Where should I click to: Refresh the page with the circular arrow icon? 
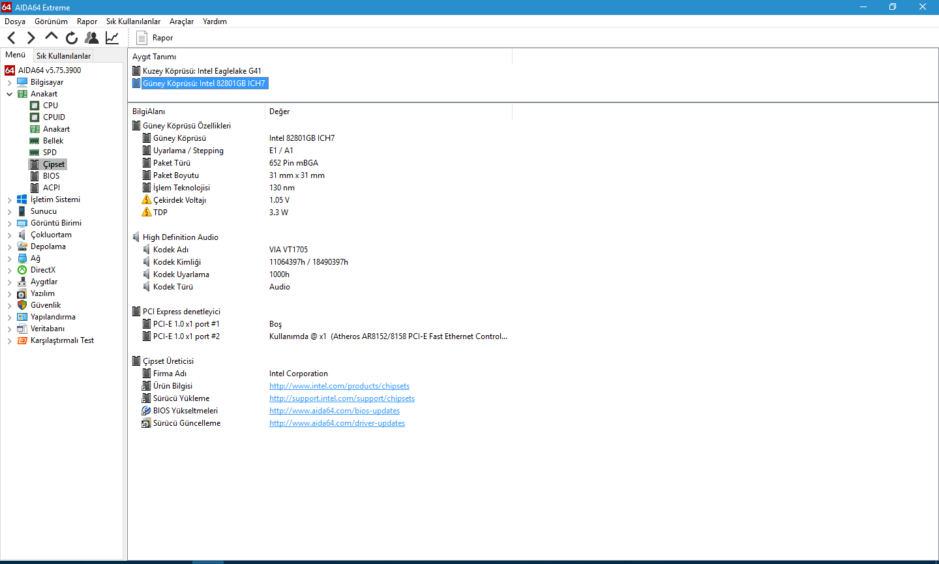[x=72, y=38]
